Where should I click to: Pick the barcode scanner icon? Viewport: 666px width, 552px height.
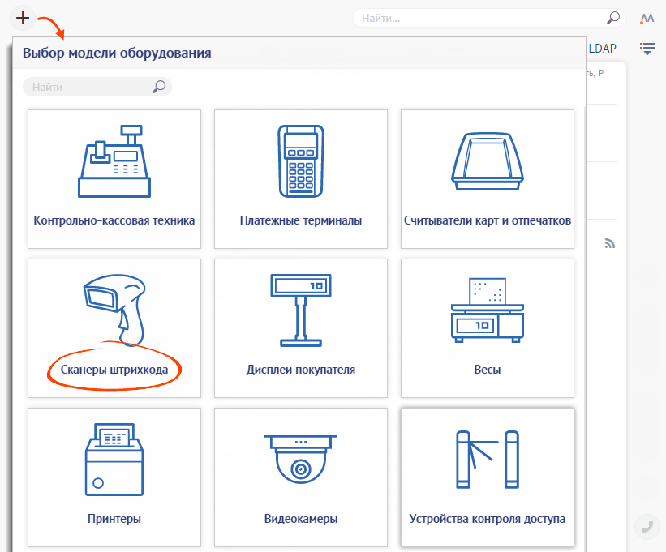point(114,310)
